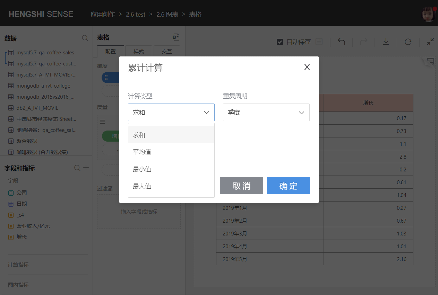
Task: Click the number-type icon beside 营业收入/亿元
Action: tap(11, 226)
